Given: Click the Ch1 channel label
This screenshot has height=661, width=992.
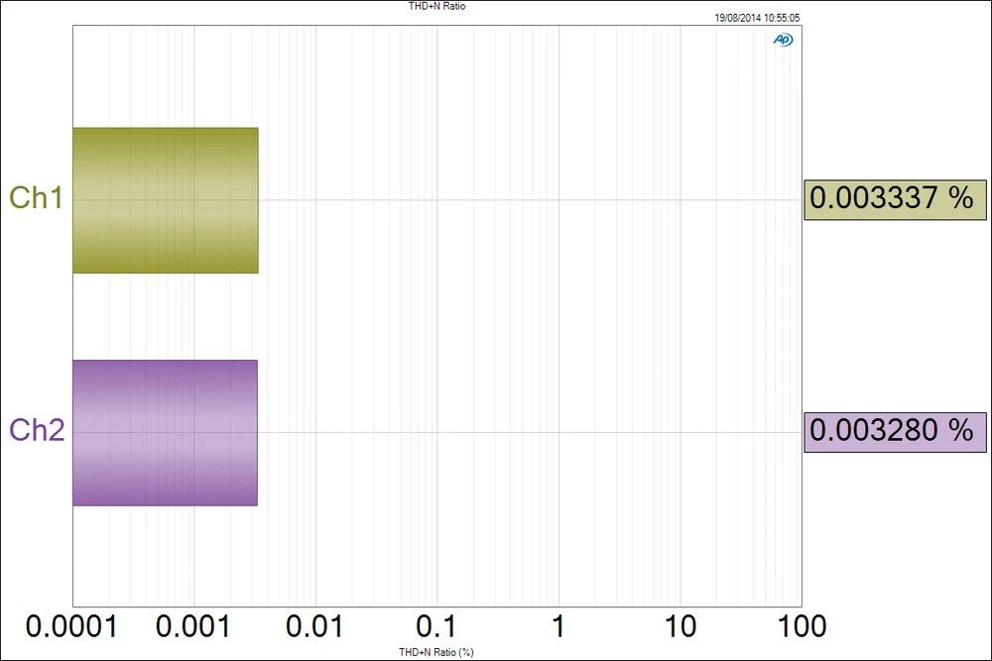Looking at the screenshot, I should (x=36, y=198).
